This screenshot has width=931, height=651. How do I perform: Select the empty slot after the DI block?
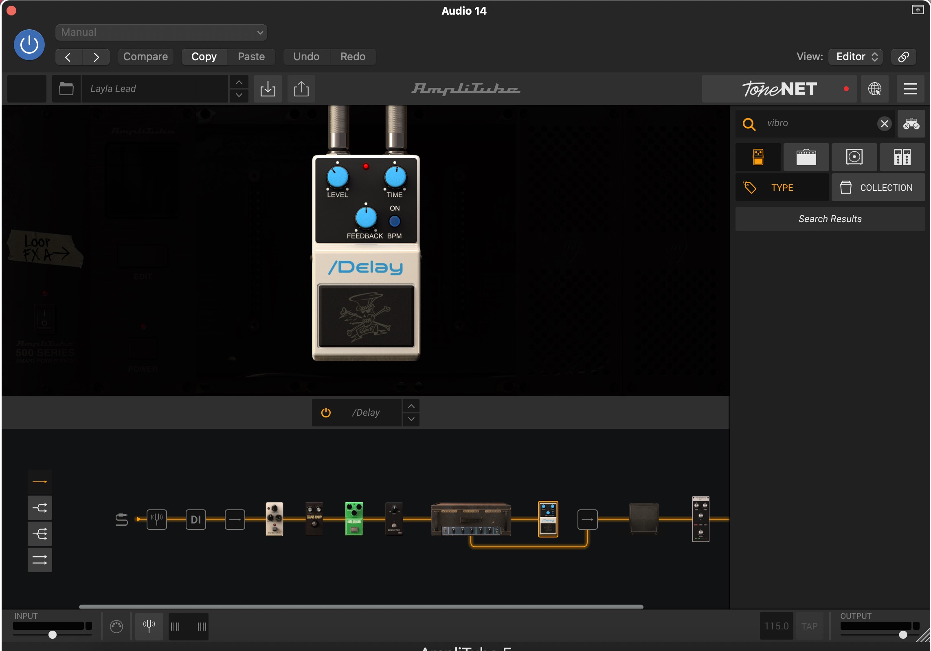click(x=235, y=520)
